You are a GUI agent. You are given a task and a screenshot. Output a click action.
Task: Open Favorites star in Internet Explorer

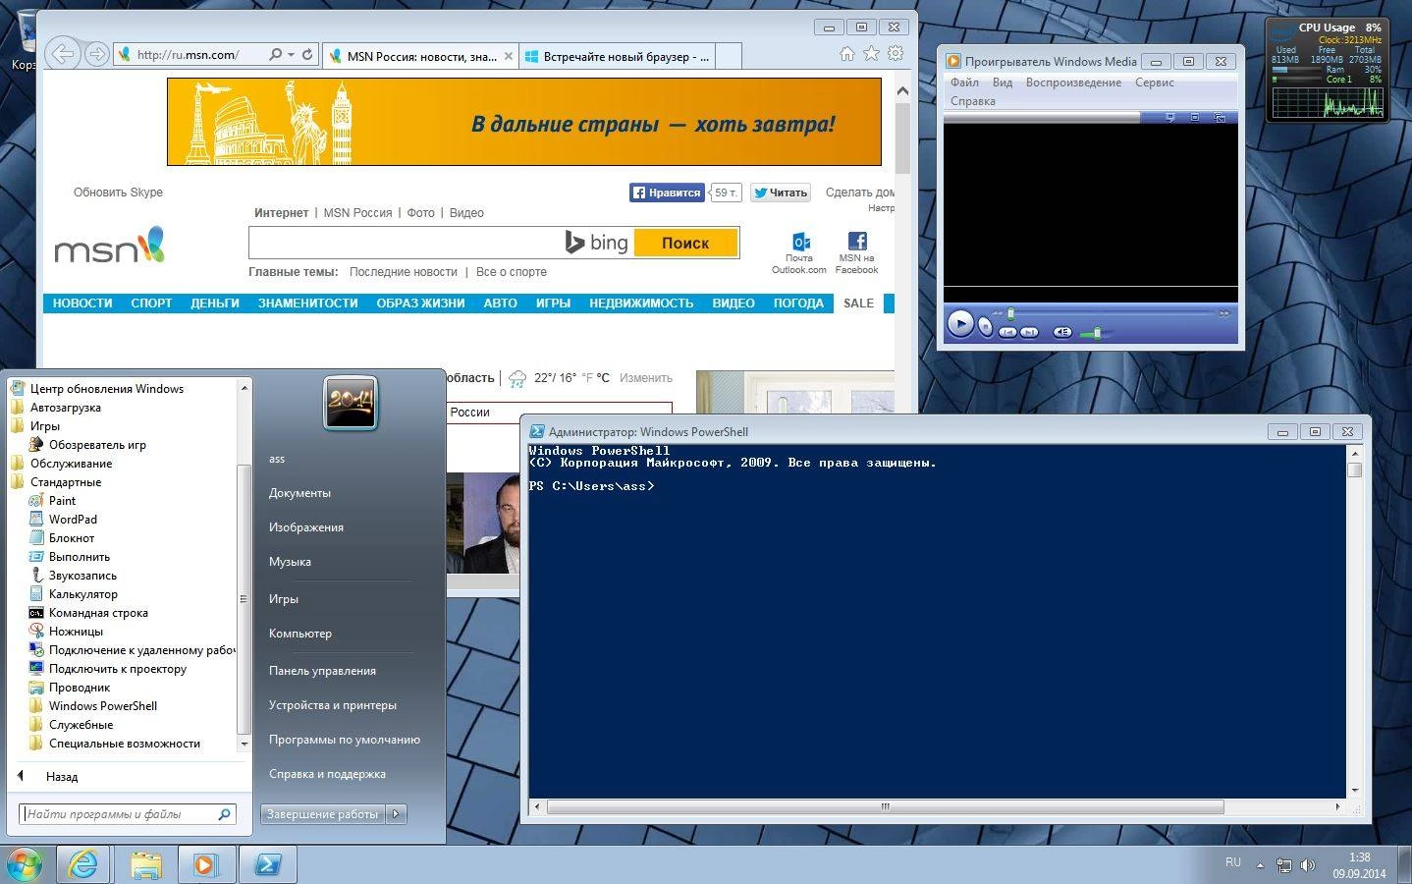(x=871, y=54)
